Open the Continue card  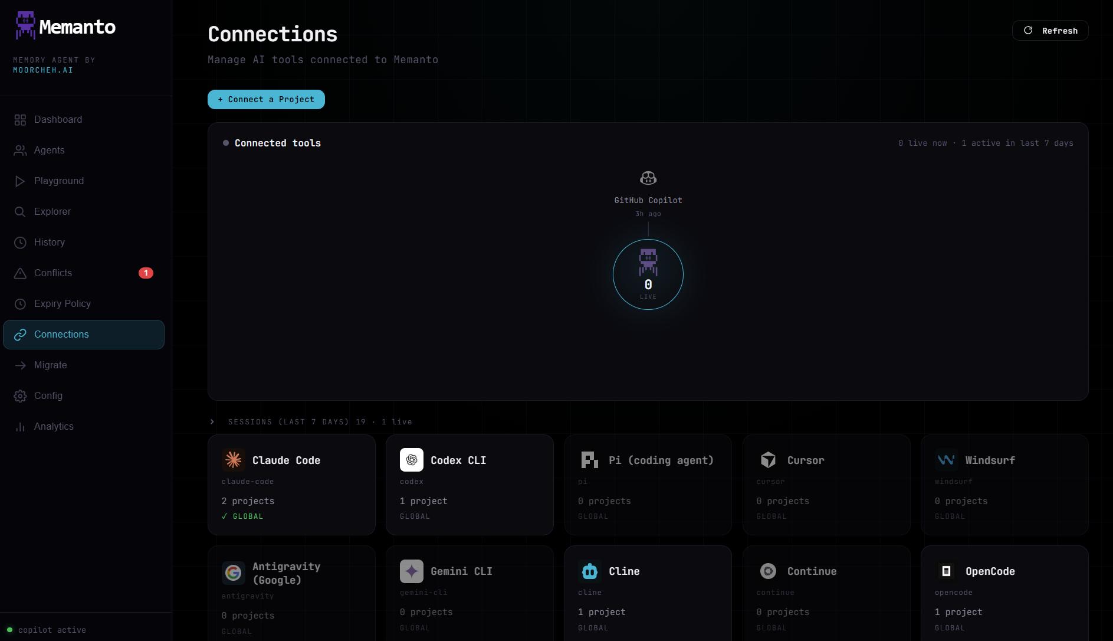click(x=826, y=593)
